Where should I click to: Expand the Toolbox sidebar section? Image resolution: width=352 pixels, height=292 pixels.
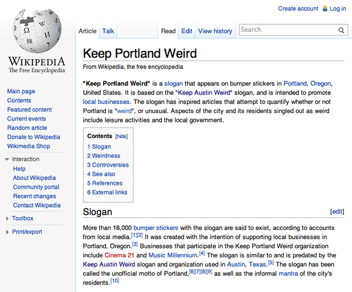click(x=7, y=218)
